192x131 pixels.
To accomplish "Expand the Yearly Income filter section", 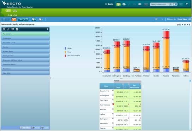I will [25, 56].
